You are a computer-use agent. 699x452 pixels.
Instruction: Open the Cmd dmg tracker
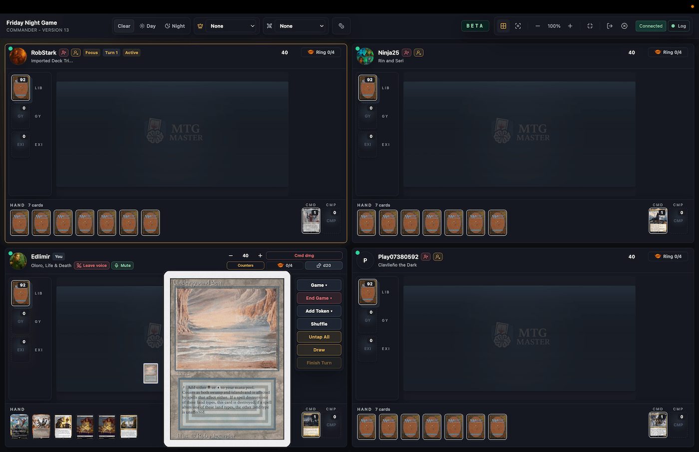pyautogui.click(x=304, y=256)
